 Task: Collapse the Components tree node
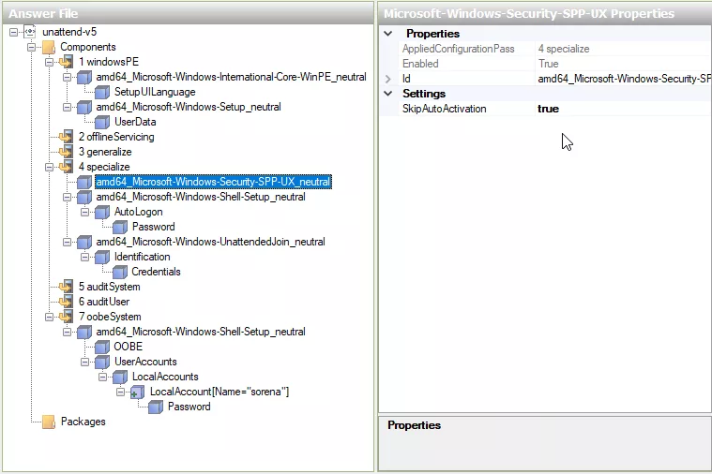pyautogui.click(x=31, y=47)
